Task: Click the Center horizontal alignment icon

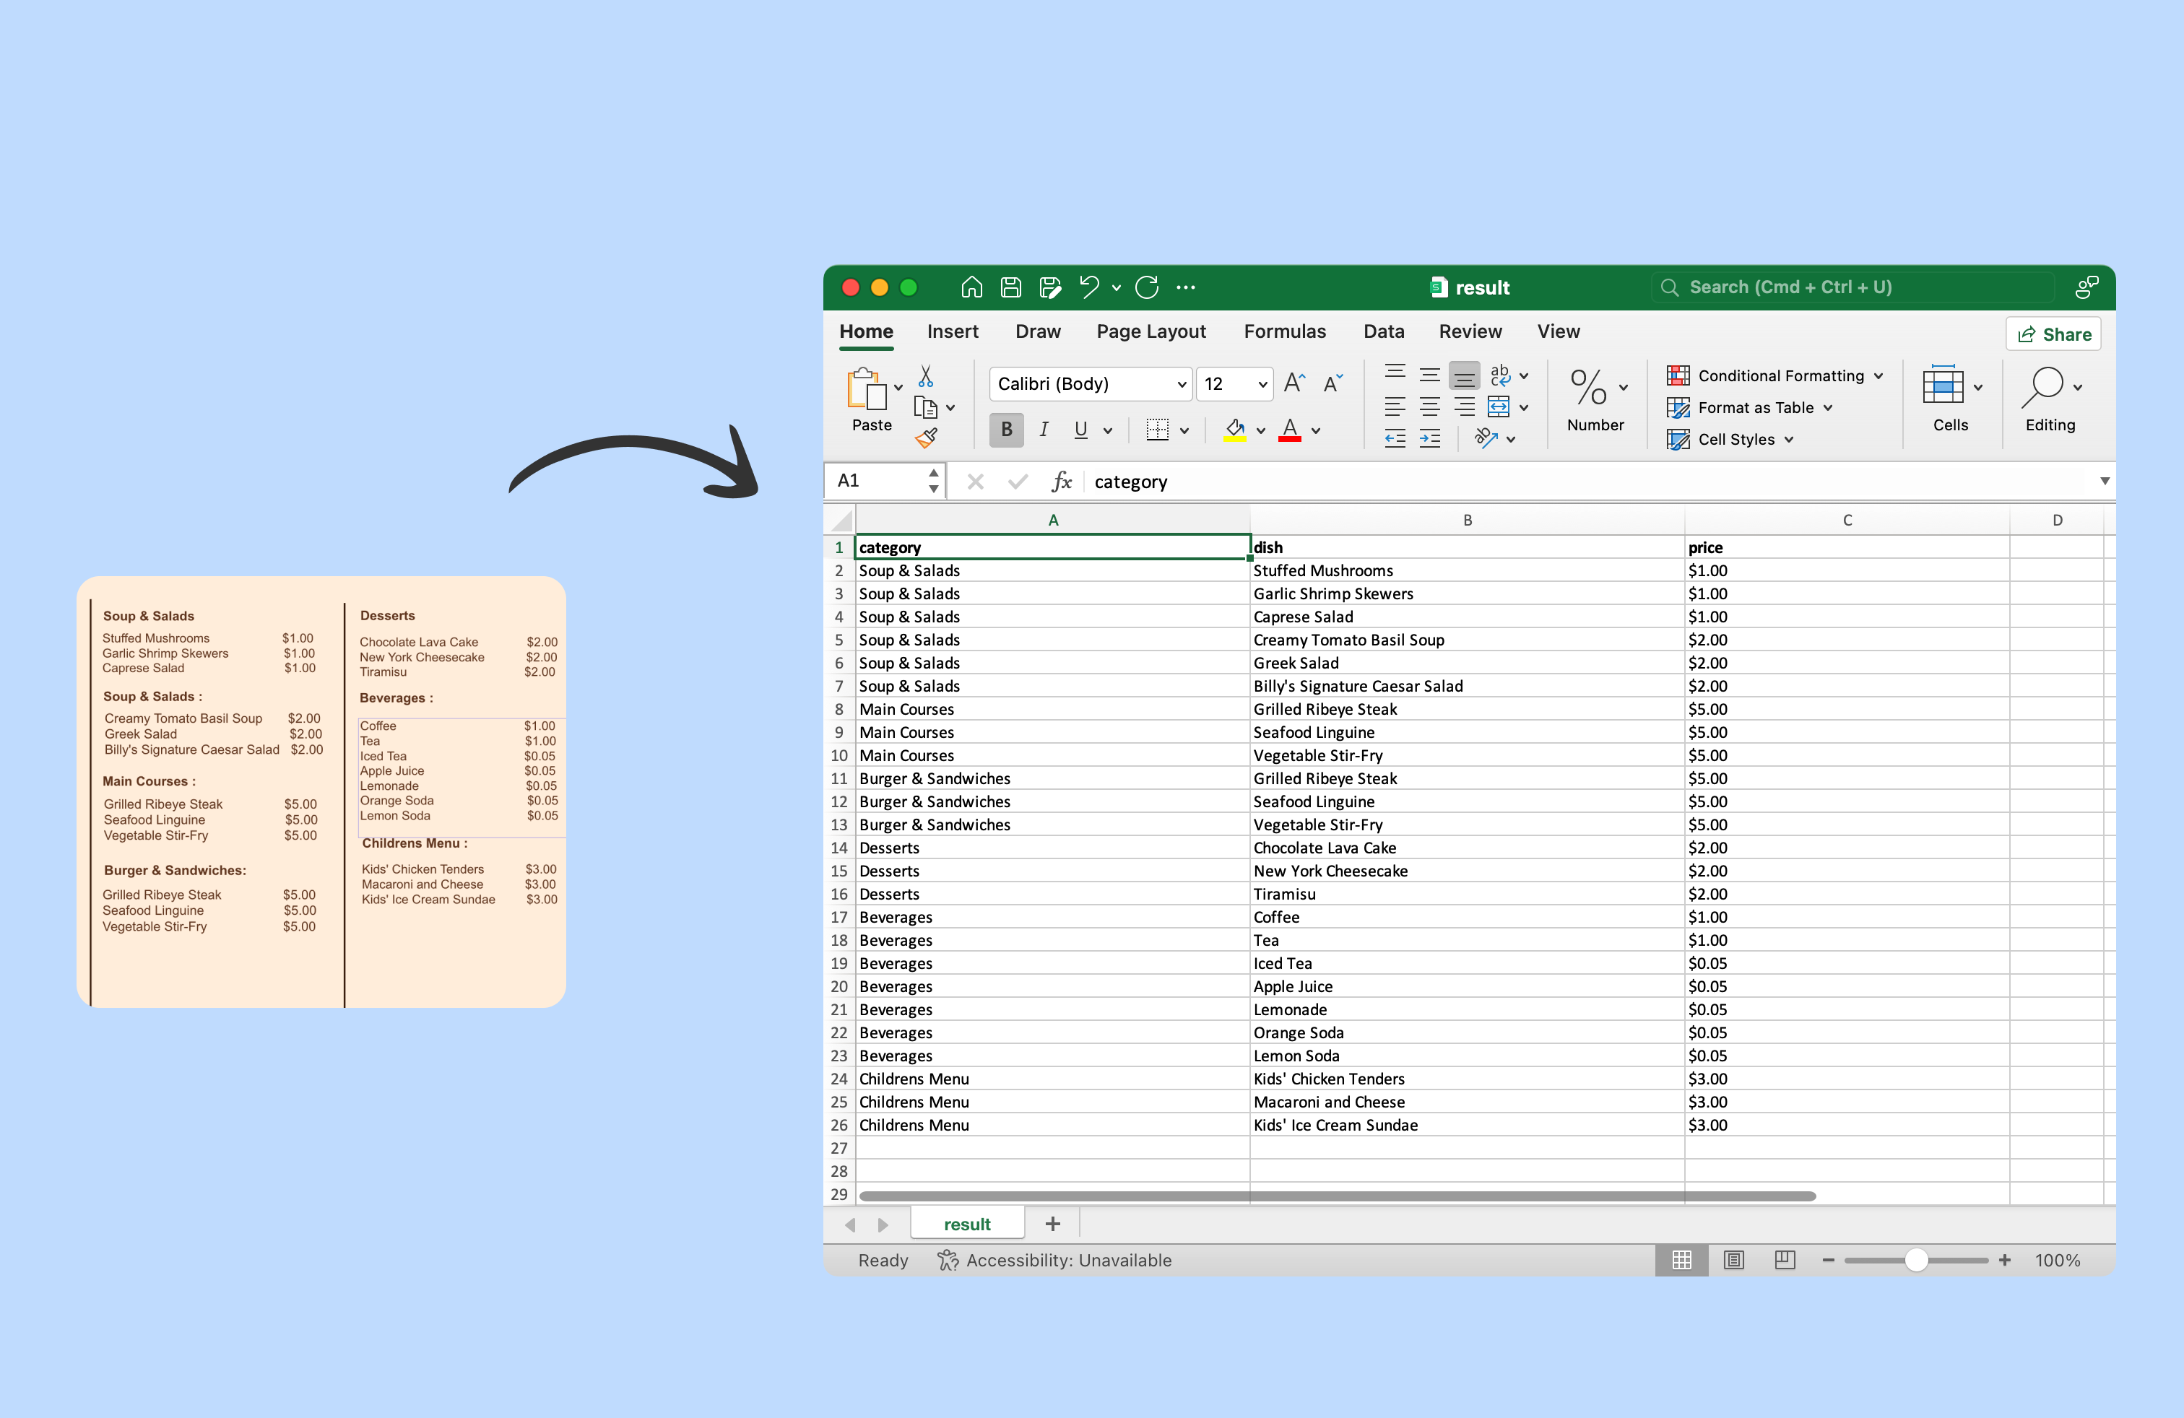Action: 1429,406
